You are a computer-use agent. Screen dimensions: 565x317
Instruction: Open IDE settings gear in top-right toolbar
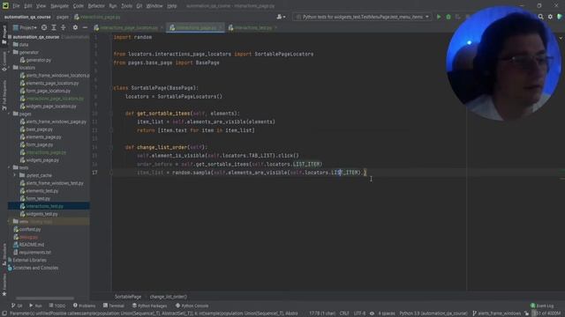(550, 17)
